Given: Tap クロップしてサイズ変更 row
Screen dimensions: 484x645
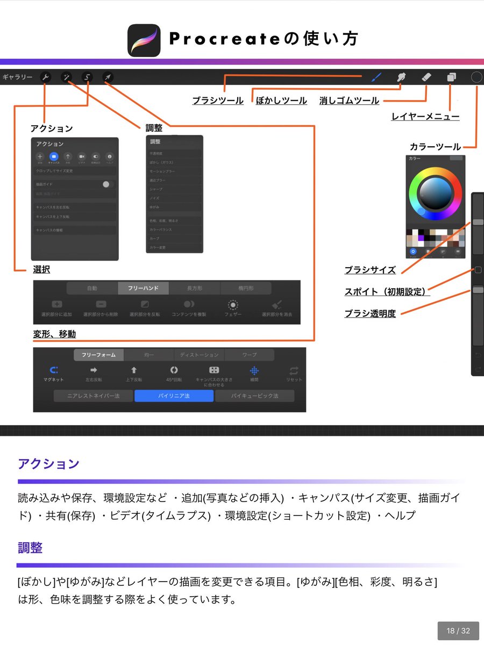Looking at the screenshot, I should point(75,170).
